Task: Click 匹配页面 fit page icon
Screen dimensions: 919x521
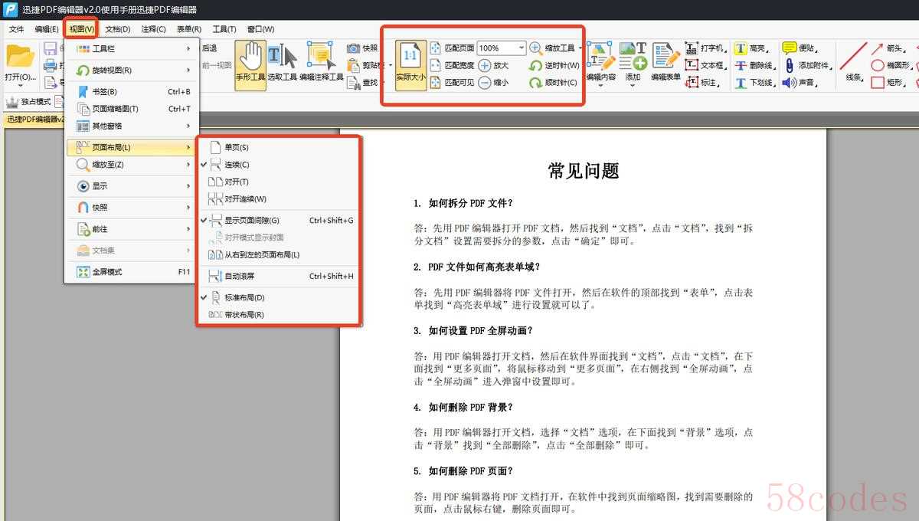Action: point(436,48)
